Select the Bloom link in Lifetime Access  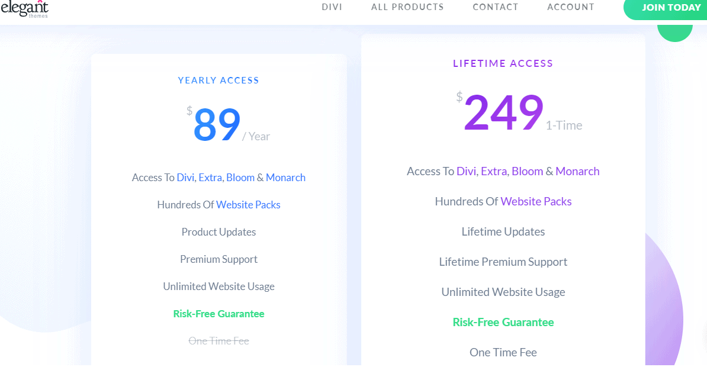527,171
